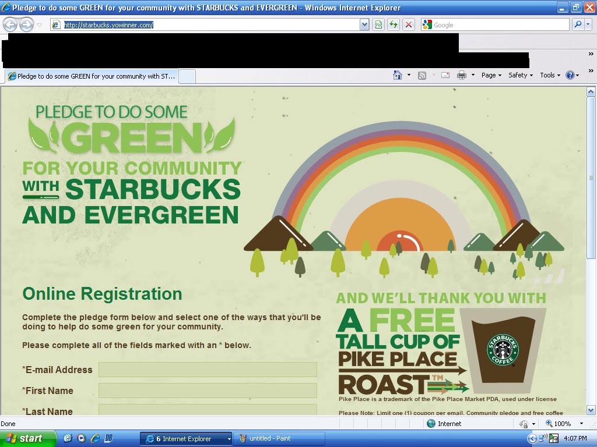Click the blue Help question mark icon
This screenshot has height=447, width=597.
(570, 75)
